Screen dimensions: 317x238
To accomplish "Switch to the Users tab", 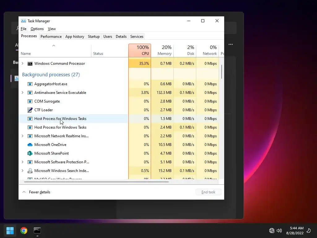I will pyautogui.click(x=107, y=37).
